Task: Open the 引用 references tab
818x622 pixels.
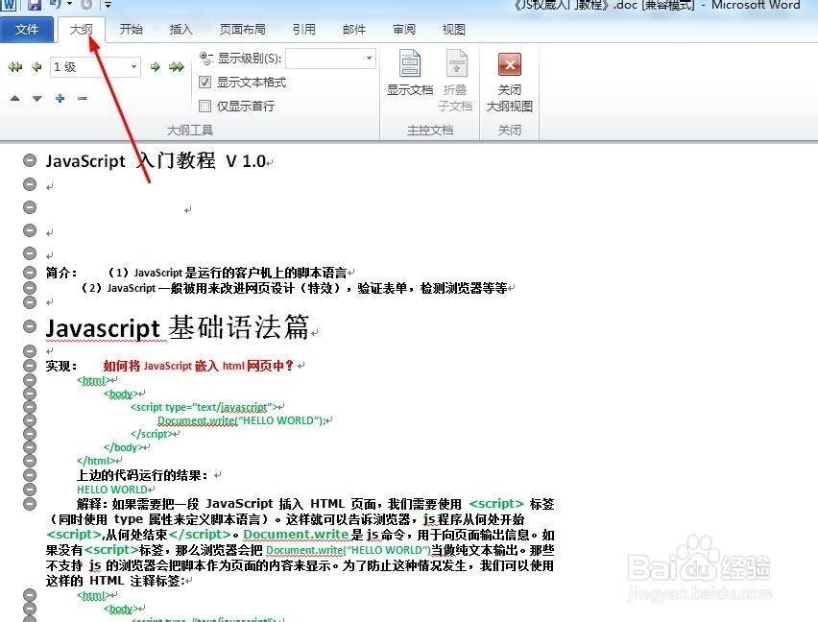Action: click(304, 30)
